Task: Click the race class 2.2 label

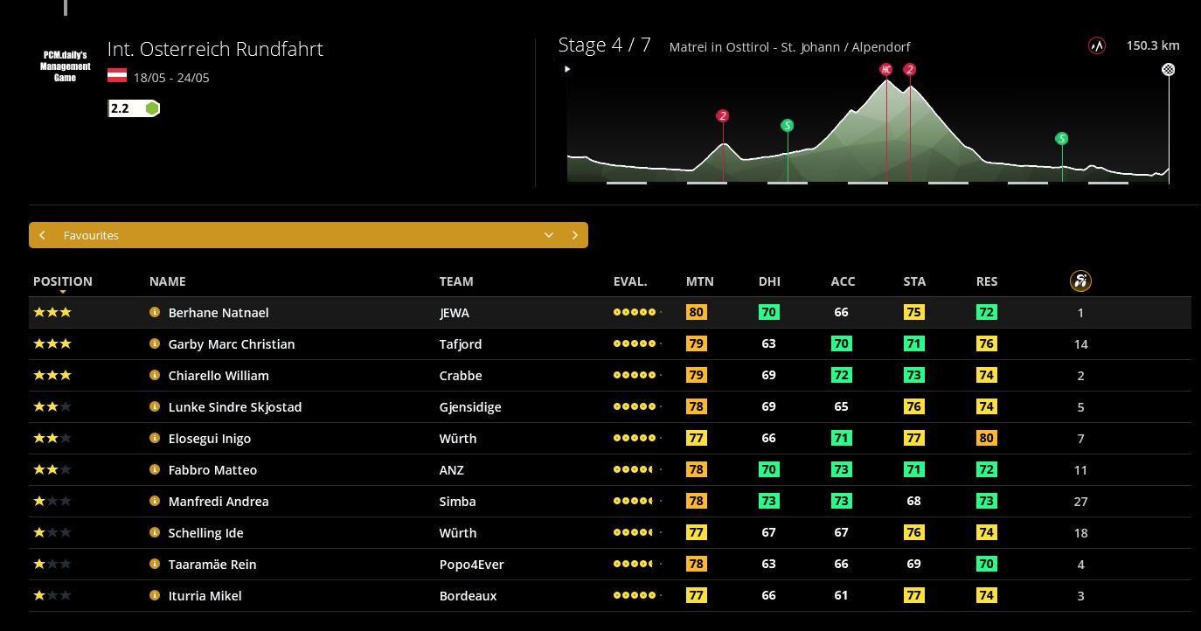Action: (x=120, y=108)
